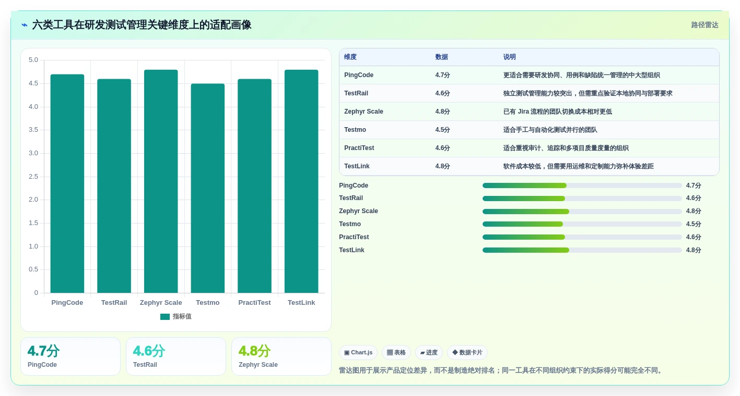Image resolution: width=740 pixels, height=396 pixels.
Task: Click the 维度 column header
Action: click(x=350, y=57)
